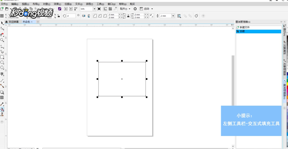Click the rotation angle input field
Screen dimensions: 288x149
(71, 16)
